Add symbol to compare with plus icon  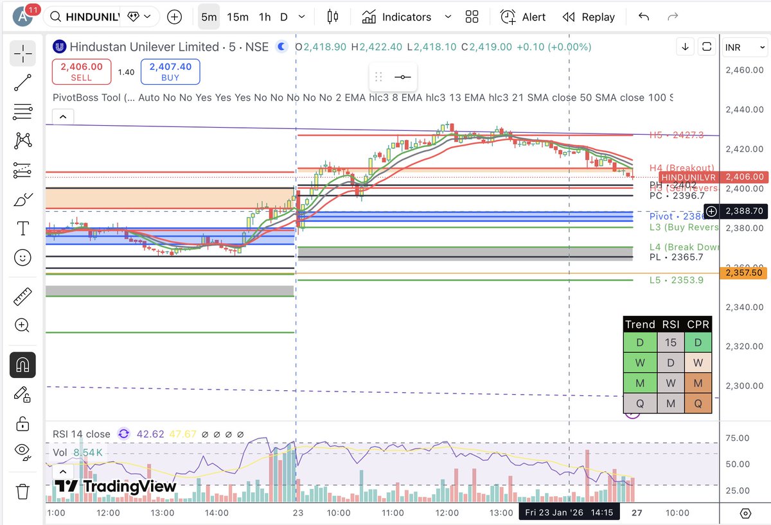174,17
